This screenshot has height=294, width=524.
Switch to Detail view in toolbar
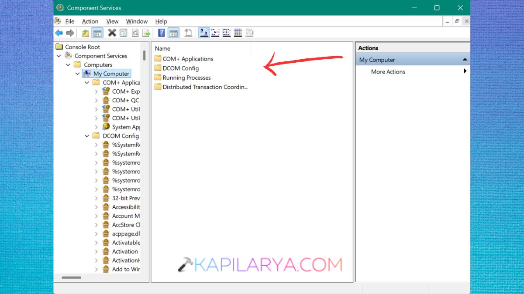point(238,33)
